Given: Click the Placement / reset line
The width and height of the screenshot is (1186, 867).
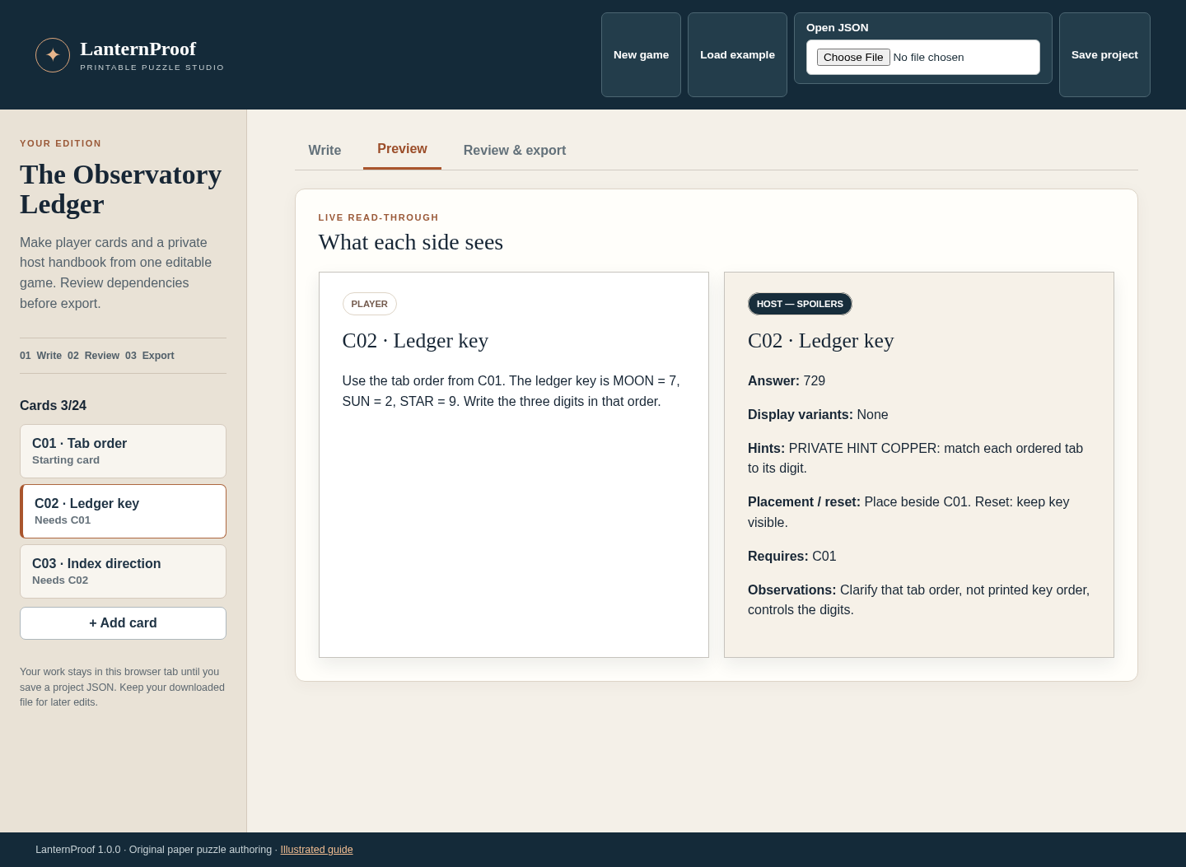Looking at the screenshot, I should tap(908, 512).
